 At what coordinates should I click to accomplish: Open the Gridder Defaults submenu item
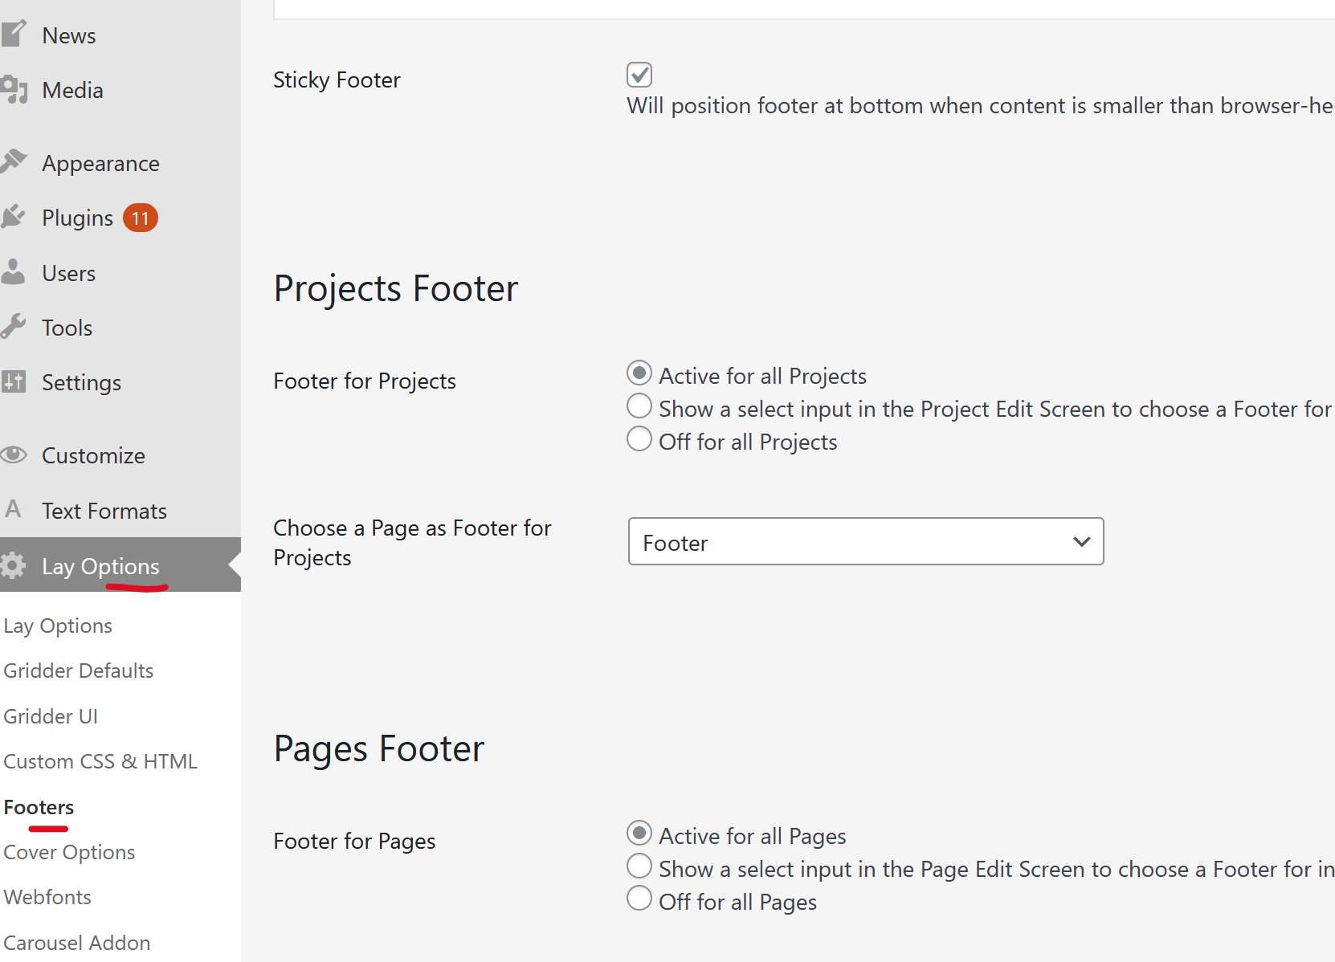point(79,671)
